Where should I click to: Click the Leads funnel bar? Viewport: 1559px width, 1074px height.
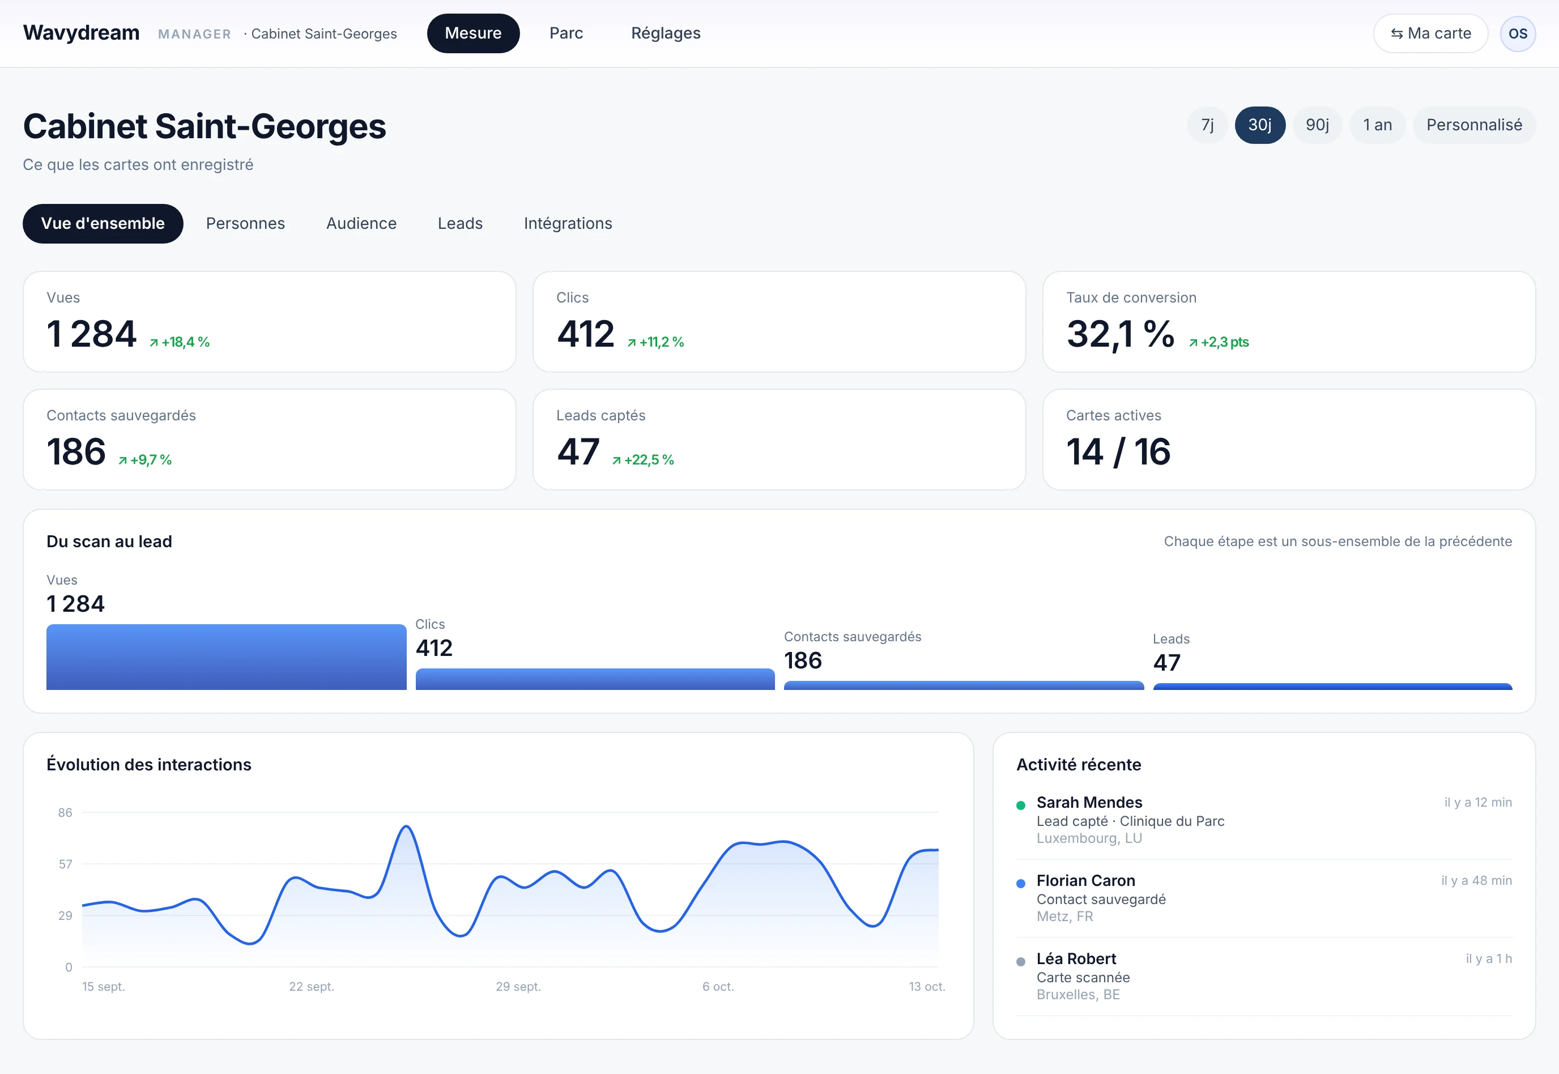pyautogui.click(x=1332, y=687)
